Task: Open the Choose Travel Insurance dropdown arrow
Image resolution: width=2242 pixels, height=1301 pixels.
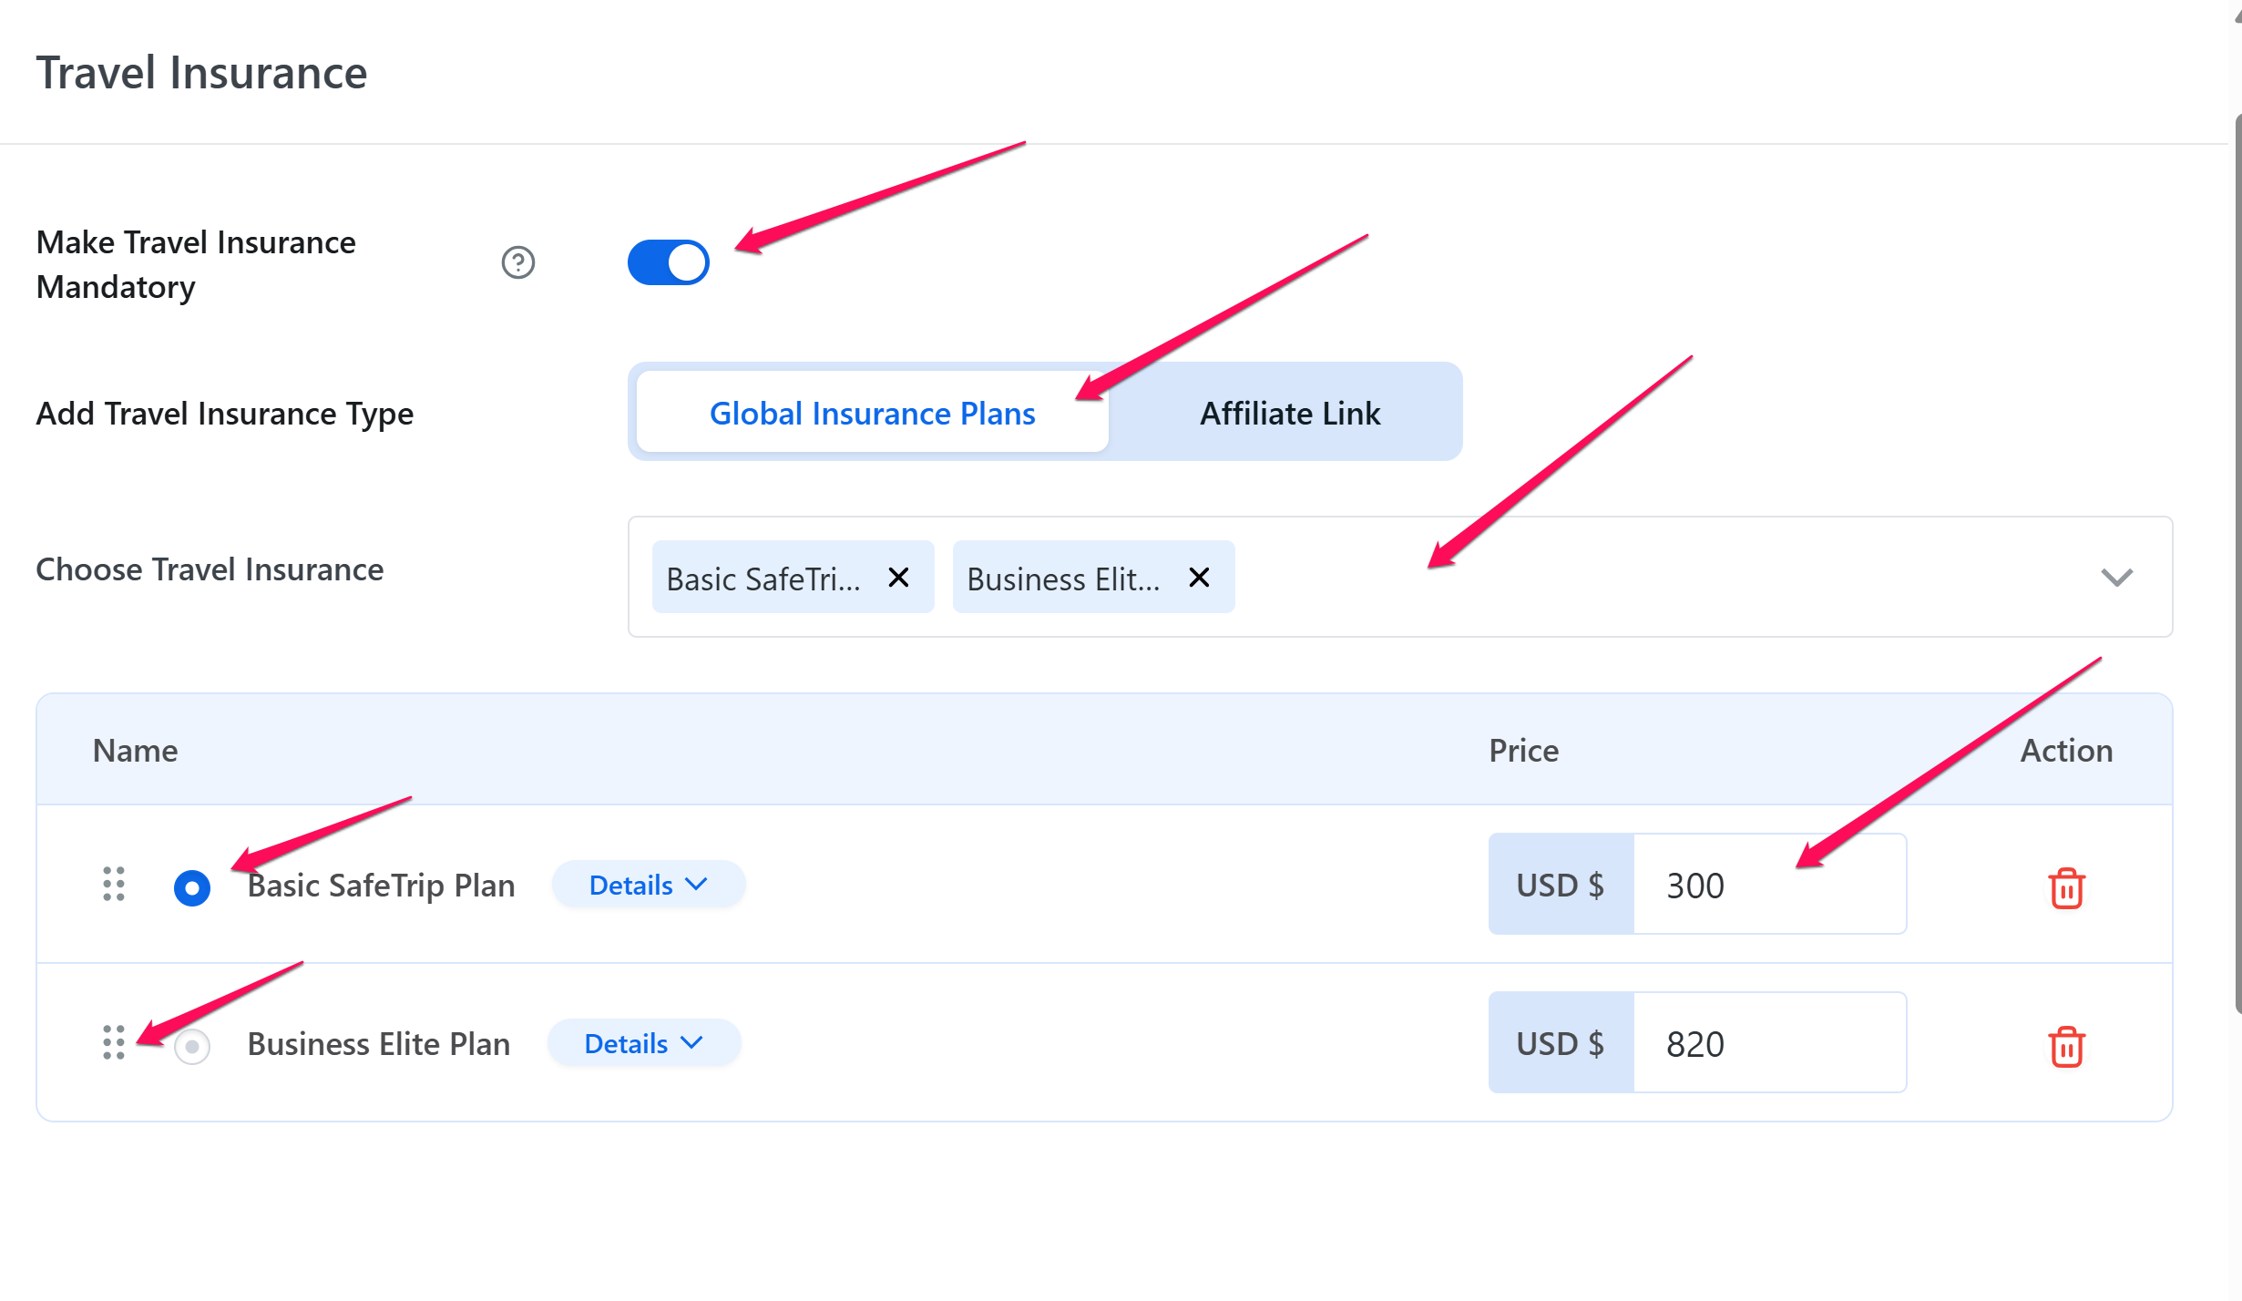Action: click(x=2115, y=578)
